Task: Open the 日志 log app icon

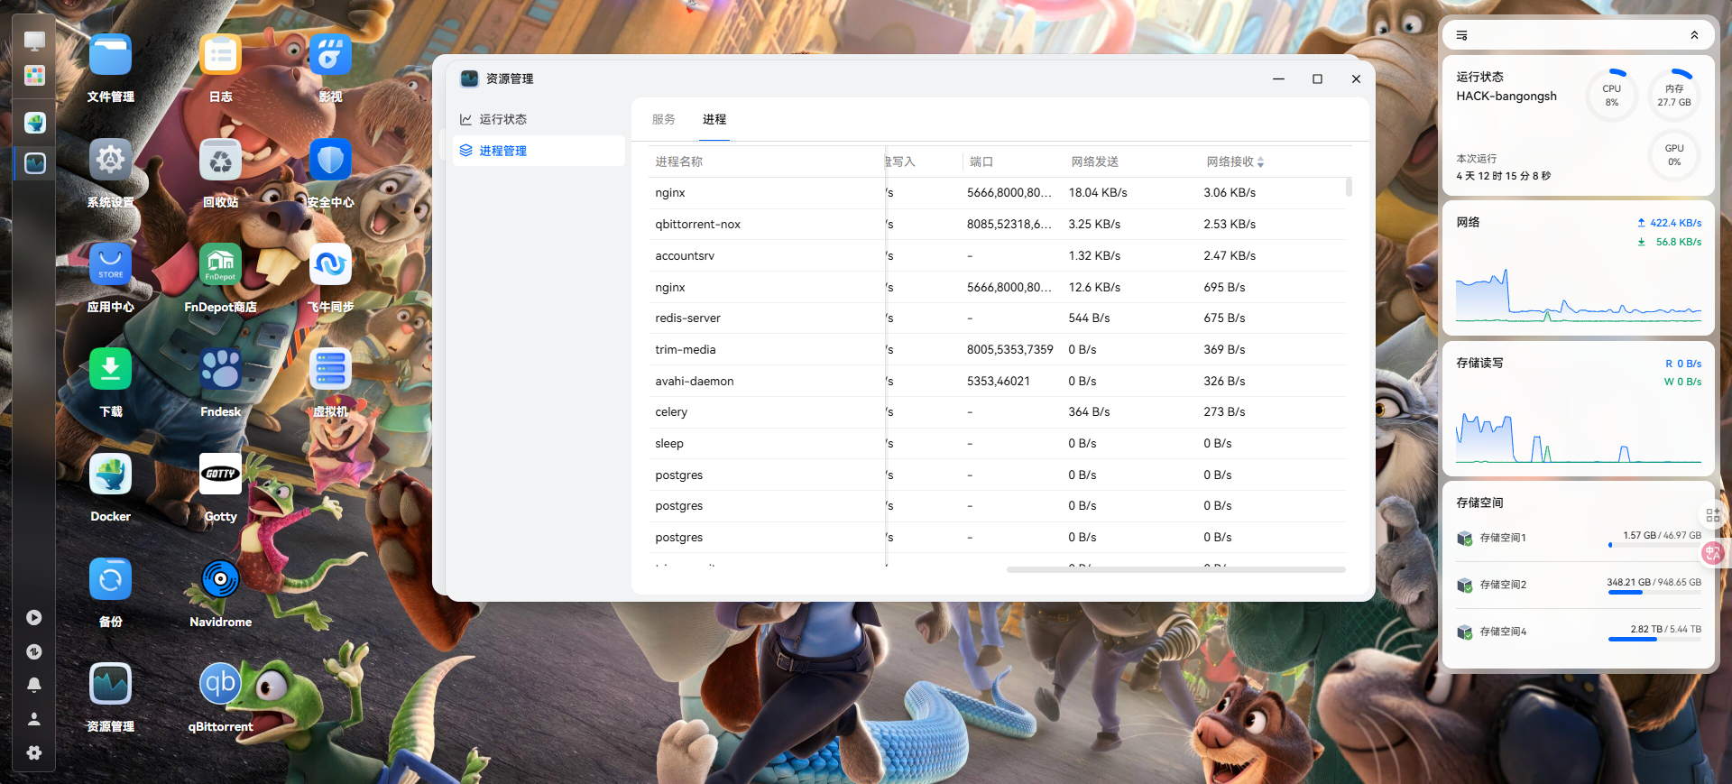Action: 220,55
